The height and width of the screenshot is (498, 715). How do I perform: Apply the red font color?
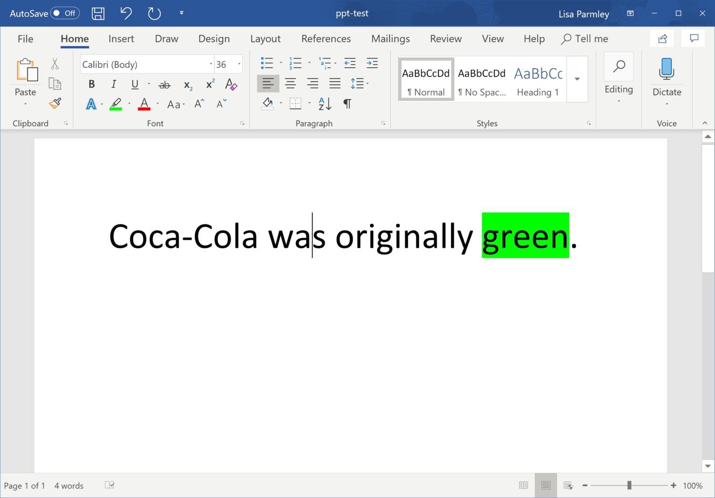tap(144, 104)
